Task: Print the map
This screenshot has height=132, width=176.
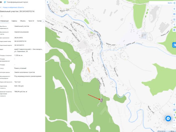Action: pyautogui.click(x=174, y=30)
